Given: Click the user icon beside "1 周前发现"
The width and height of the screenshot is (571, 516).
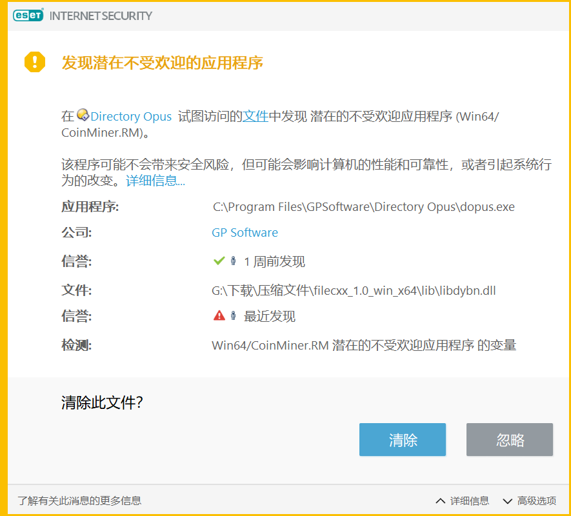Looking at the screenshot, I should pyautogui.click(x=233, y=261).
